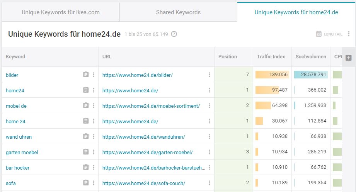Switch to Unique Keywords für ikea.com tab
This screenshot has height=192, width=356.
(61, 12)
